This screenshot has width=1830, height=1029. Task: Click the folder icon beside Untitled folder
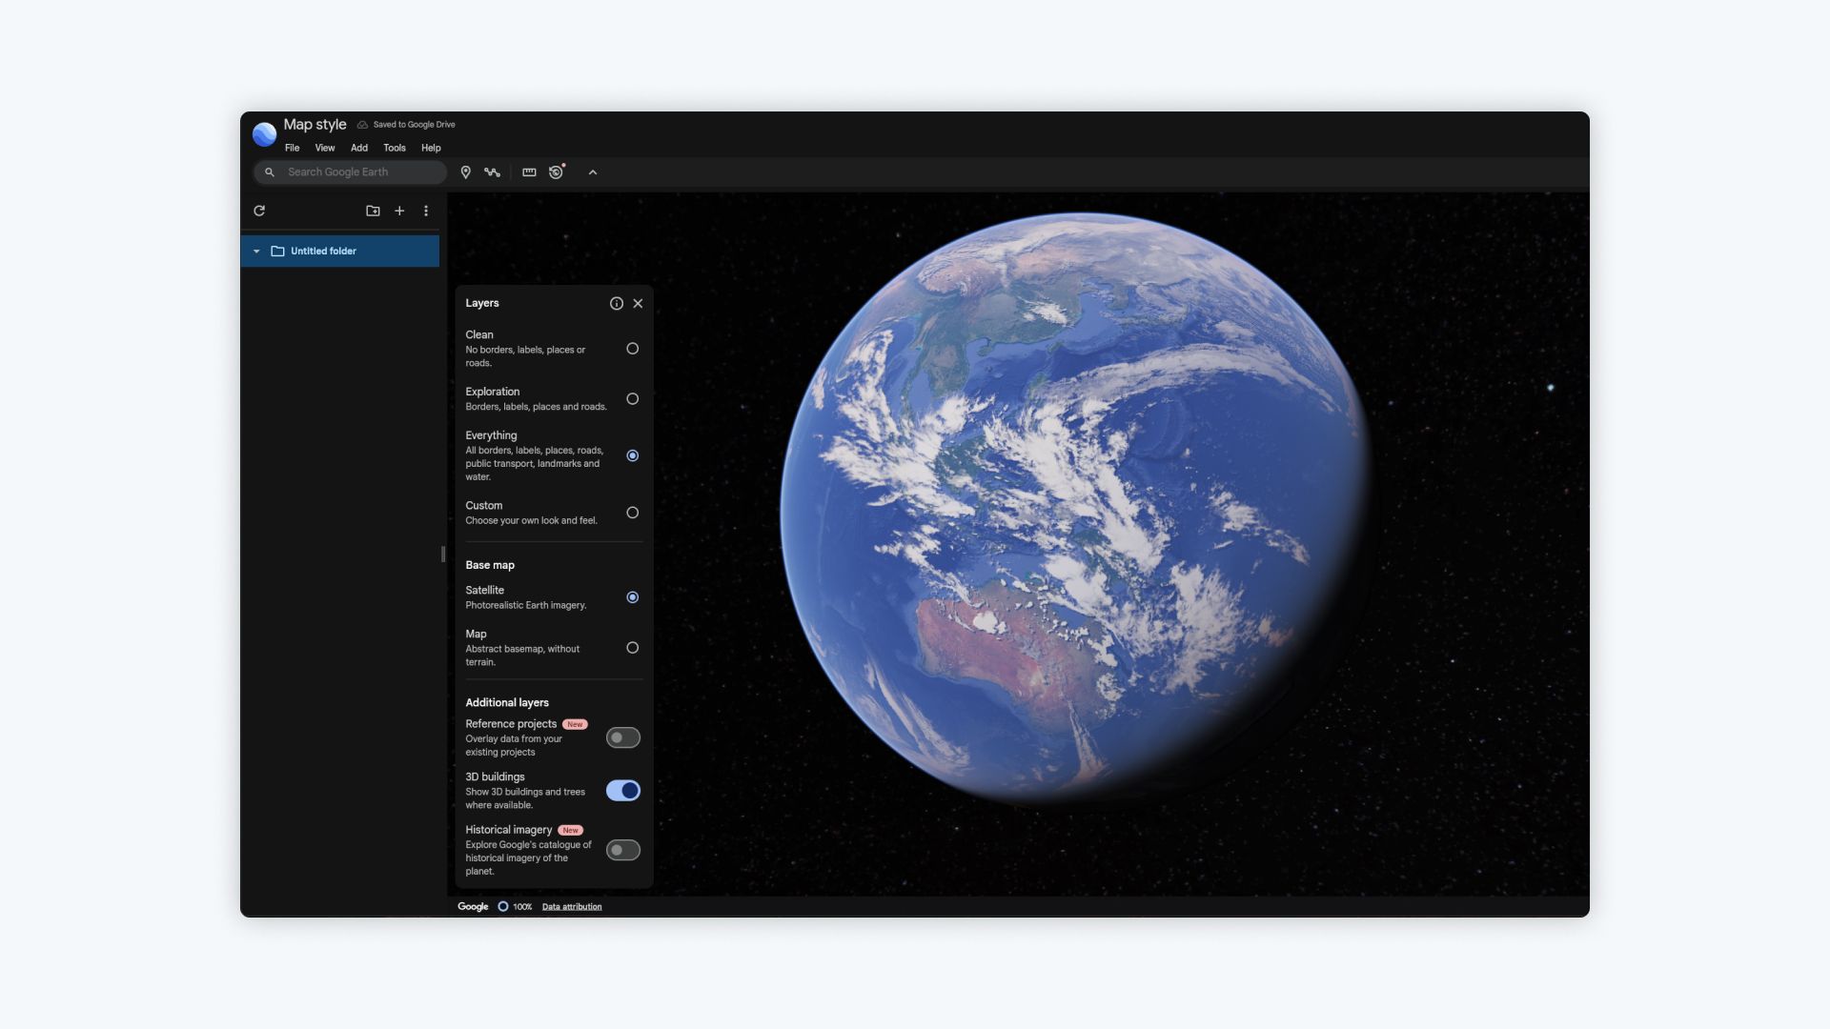point(278,252)
